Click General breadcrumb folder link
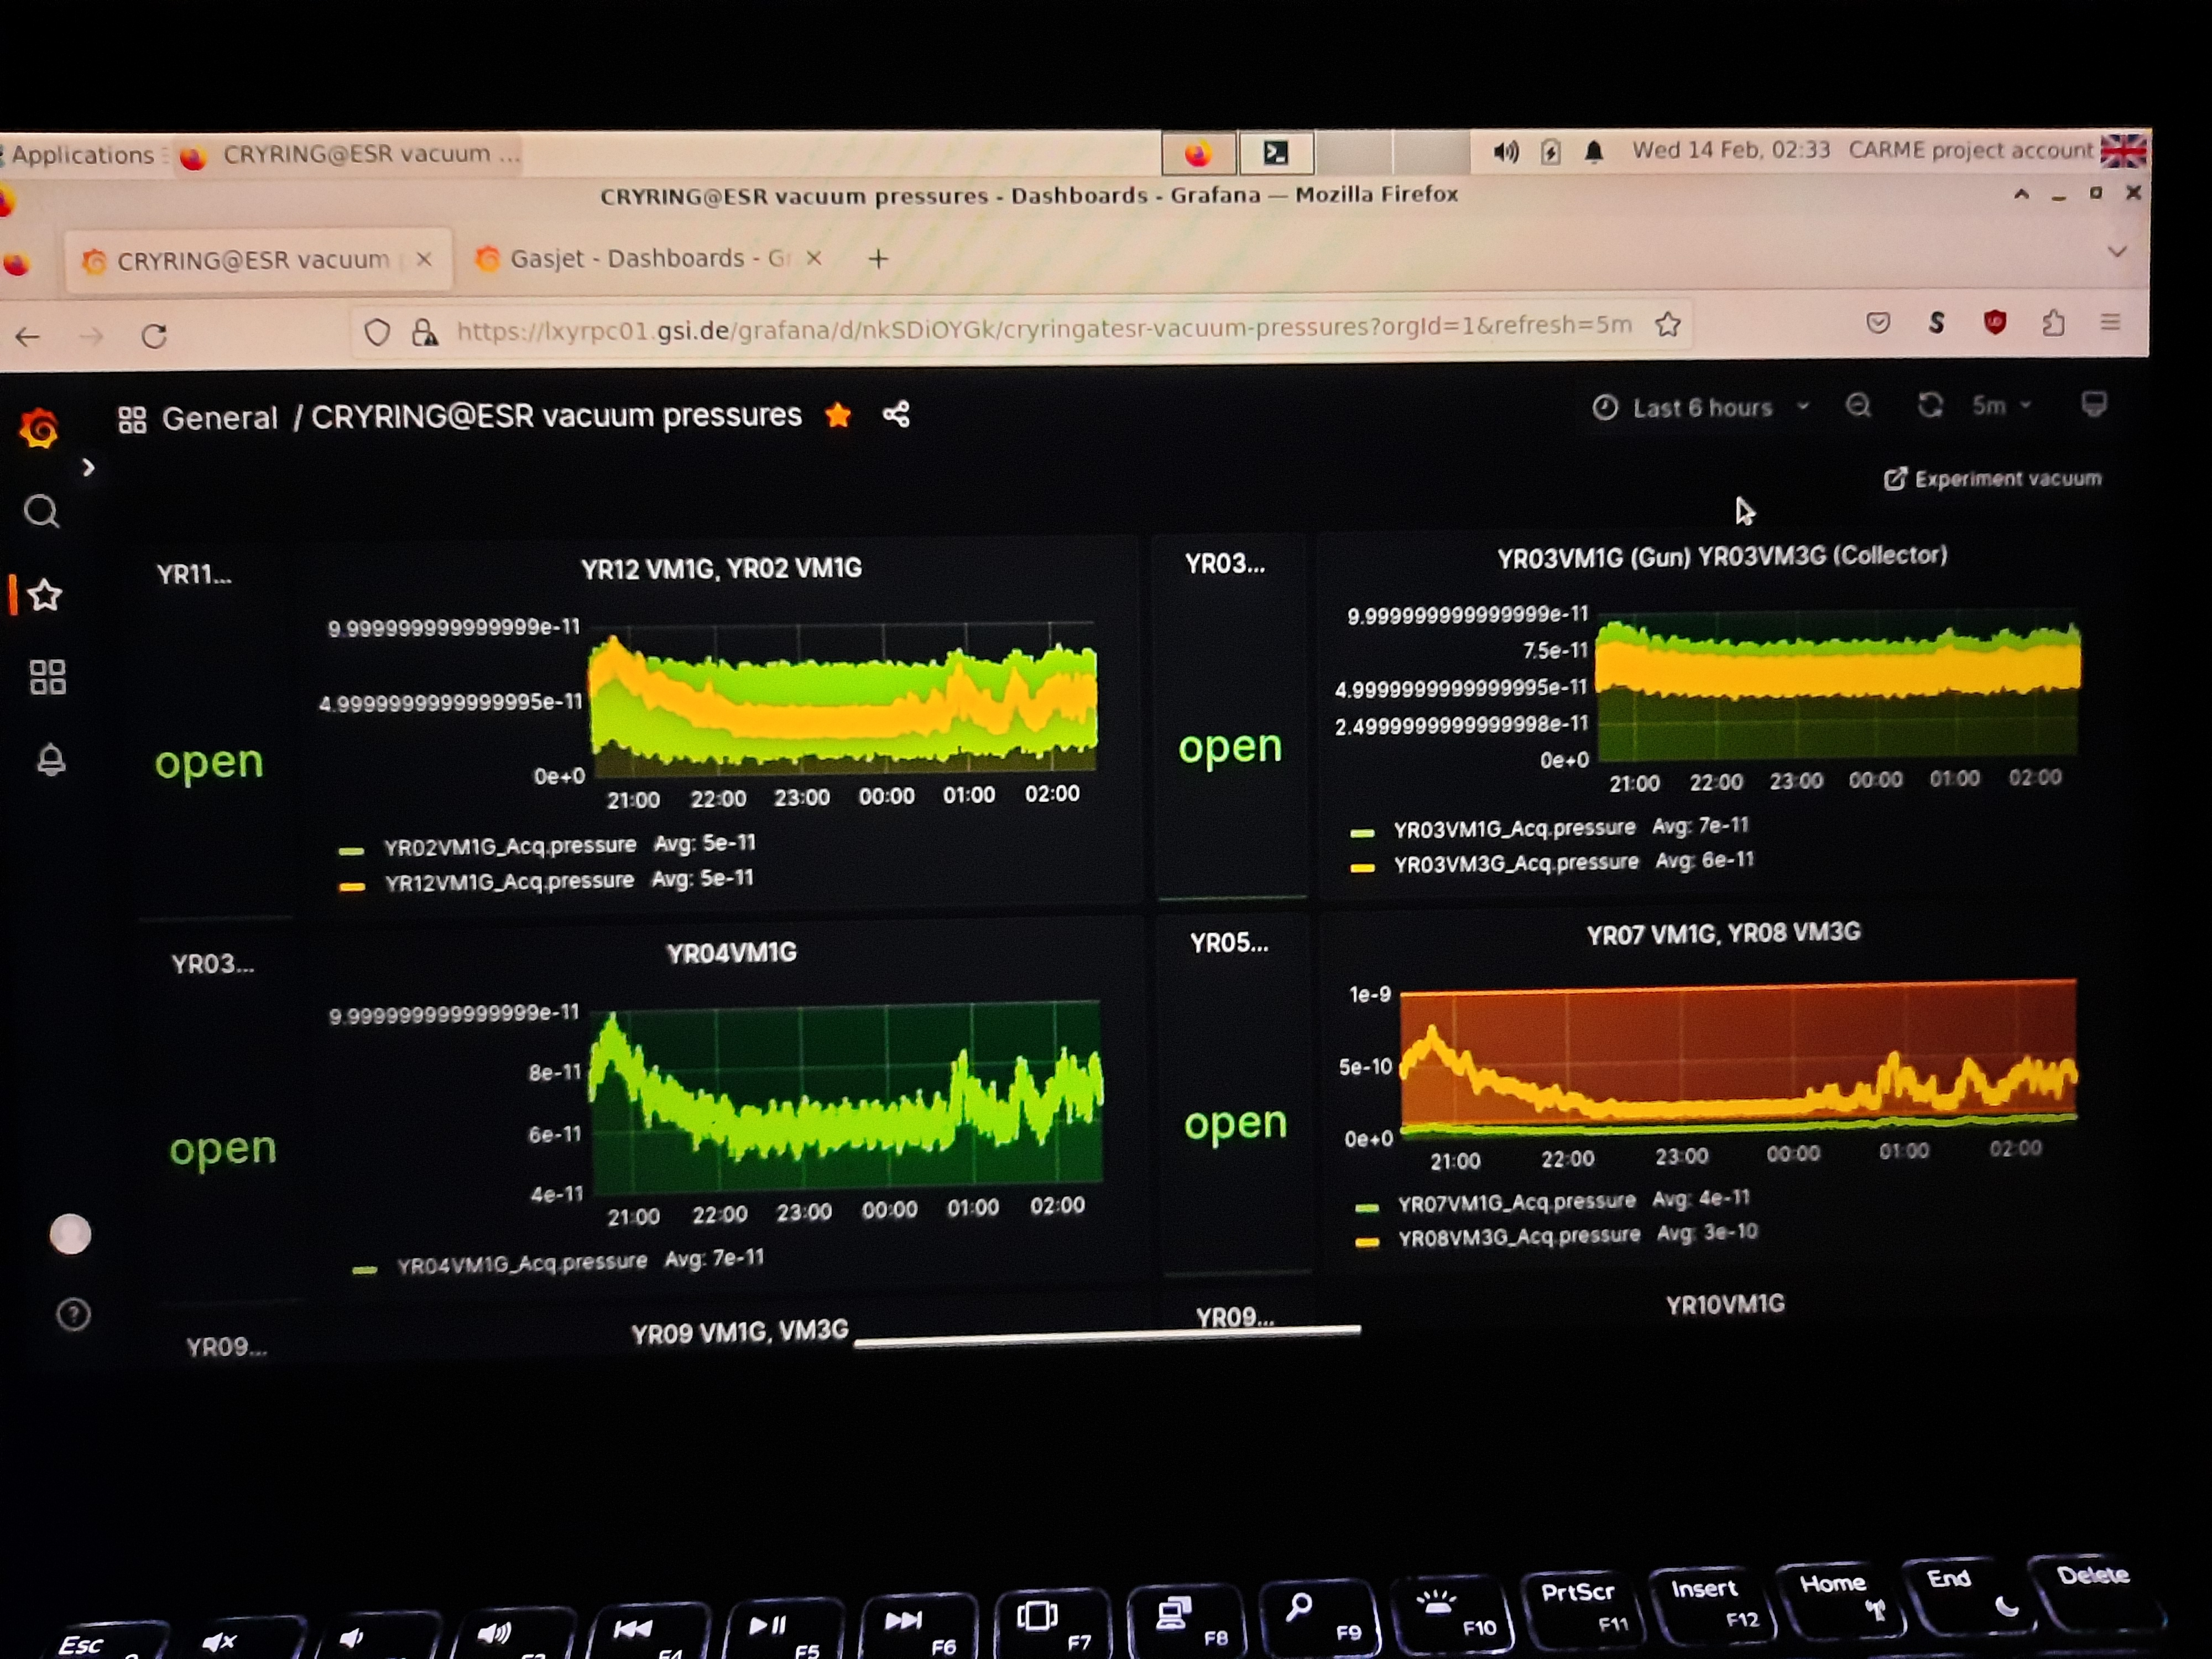The height and width of the screenshot is (1659, 2212). pyautogui.click(x=219, y=418)
